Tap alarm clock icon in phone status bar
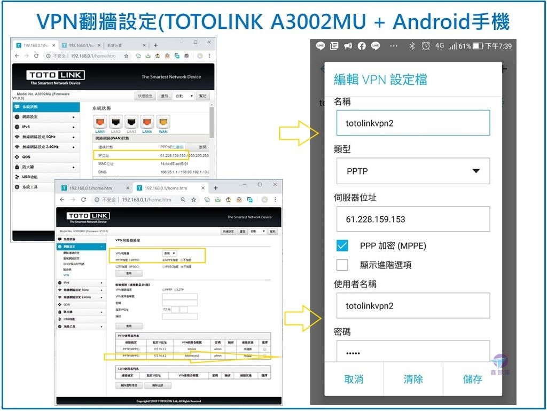This screenshot has height=411, width=547. (x=426, y=46)
